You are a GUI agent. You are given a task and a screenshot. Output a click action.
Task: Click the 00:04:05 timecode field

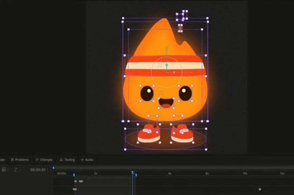pos(38,170)
